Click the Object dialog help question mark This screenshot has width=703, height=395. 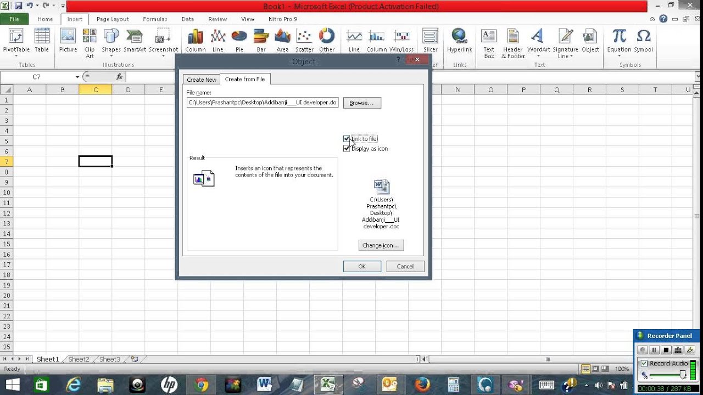click(x=398, y=59)
